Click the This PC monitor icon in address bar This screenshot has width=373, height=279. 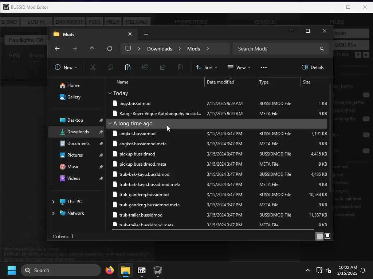coord(128,49)
